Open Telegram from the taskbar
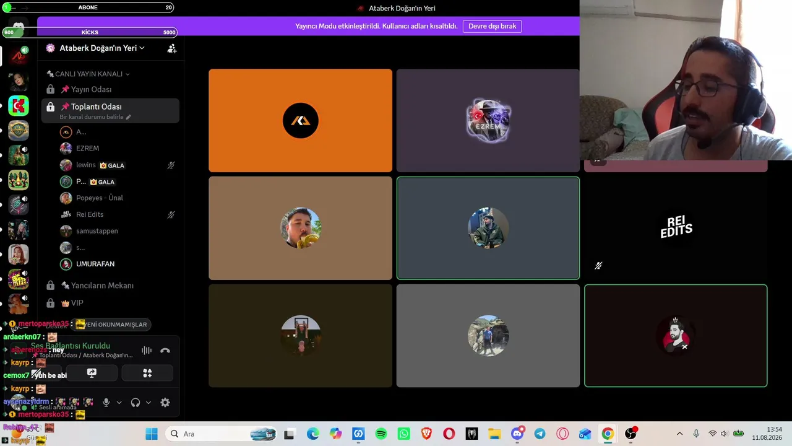Image resolution: width=792 pixels, height=446 pixels. pyautogui.click(x=540, y=434)
